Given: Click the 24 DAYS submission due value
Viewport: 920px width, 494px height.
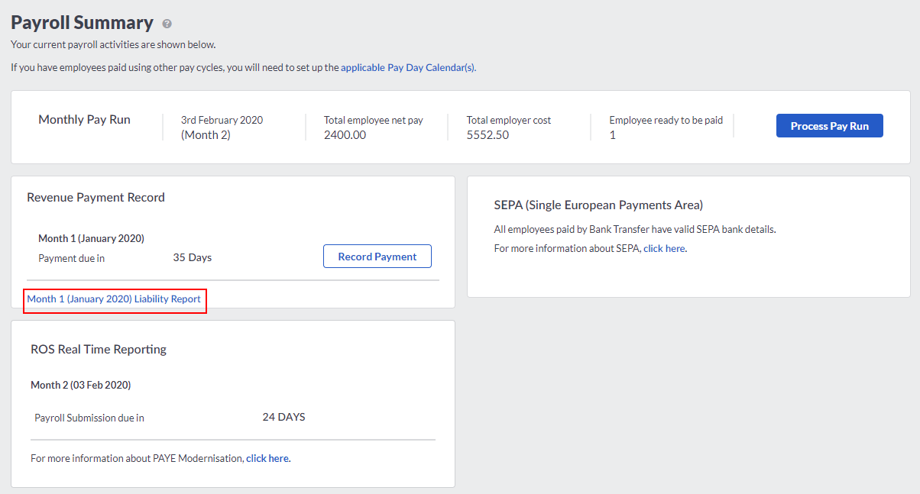Looking at the screenshot, I should pos(283,418).
